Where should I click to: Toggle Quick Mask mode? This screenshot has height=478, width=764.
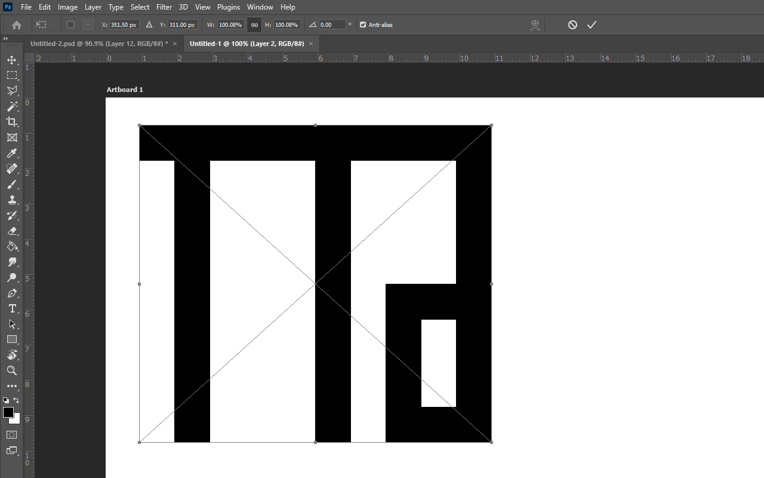point(12,434)
